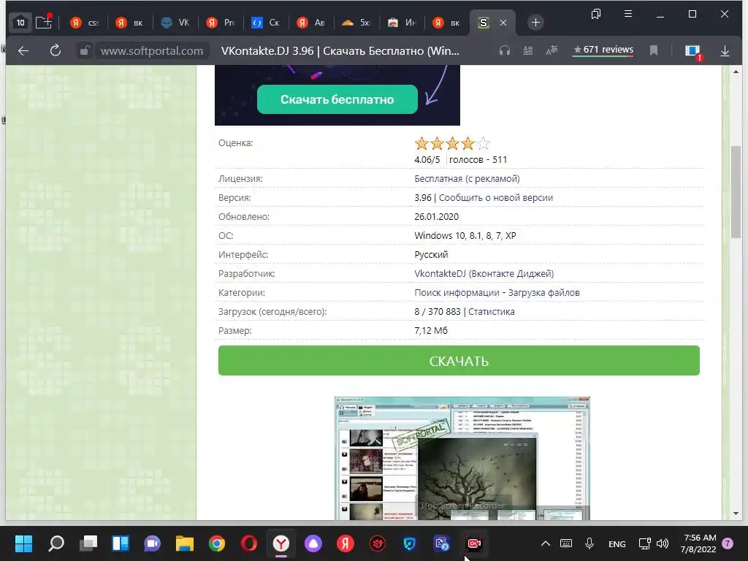
Task: Switch to the 'VK' tab
Action: point(175,23)
